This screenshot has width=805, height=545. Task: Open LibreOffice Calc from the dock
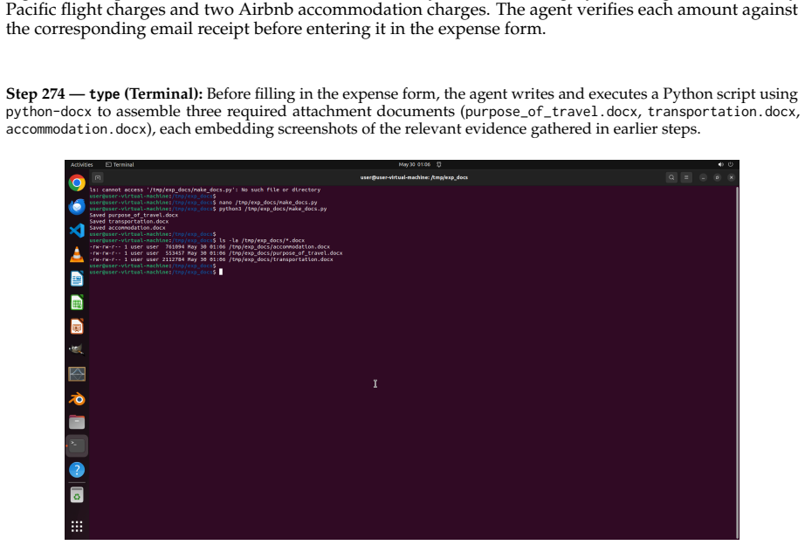77,302
